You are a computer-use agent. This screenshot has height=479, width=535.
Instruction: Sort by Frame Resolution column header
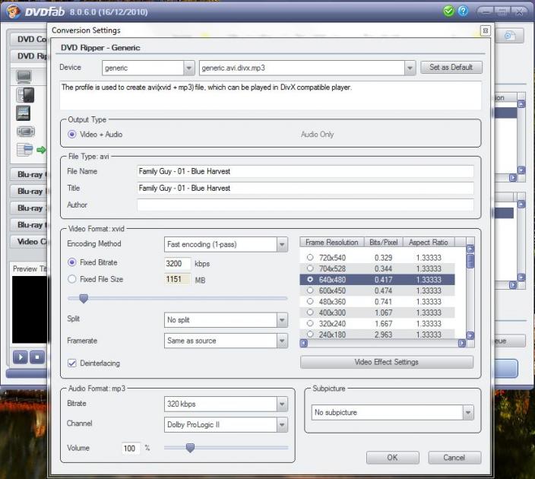tap(332, 242)
